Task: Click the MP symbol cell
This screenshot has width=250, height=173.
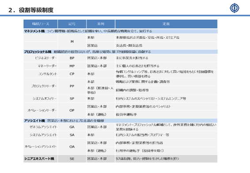Action: click(72, 66)
